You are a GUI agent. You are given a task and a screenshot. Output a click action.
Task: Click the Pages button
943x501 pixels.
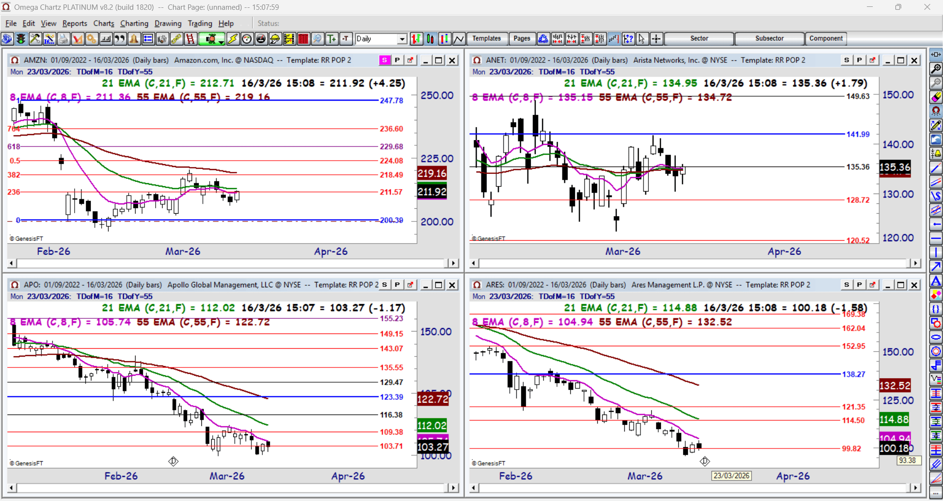[522, 38]
